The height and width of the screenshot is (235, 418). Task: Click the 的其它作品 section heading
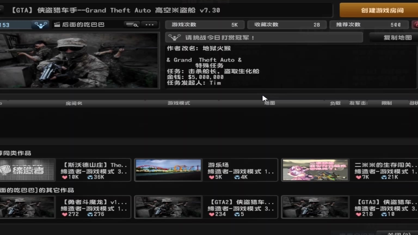click(37, 190)
